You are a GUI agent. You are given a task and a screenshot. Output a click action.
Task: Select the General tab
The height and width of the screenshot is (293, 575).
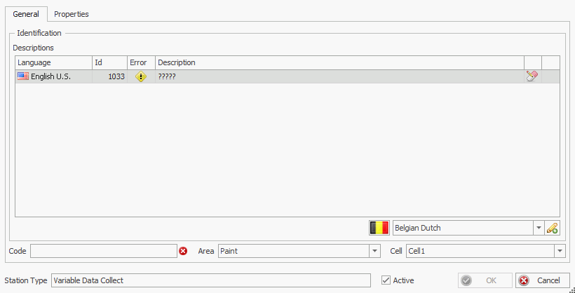coord(26,14)
